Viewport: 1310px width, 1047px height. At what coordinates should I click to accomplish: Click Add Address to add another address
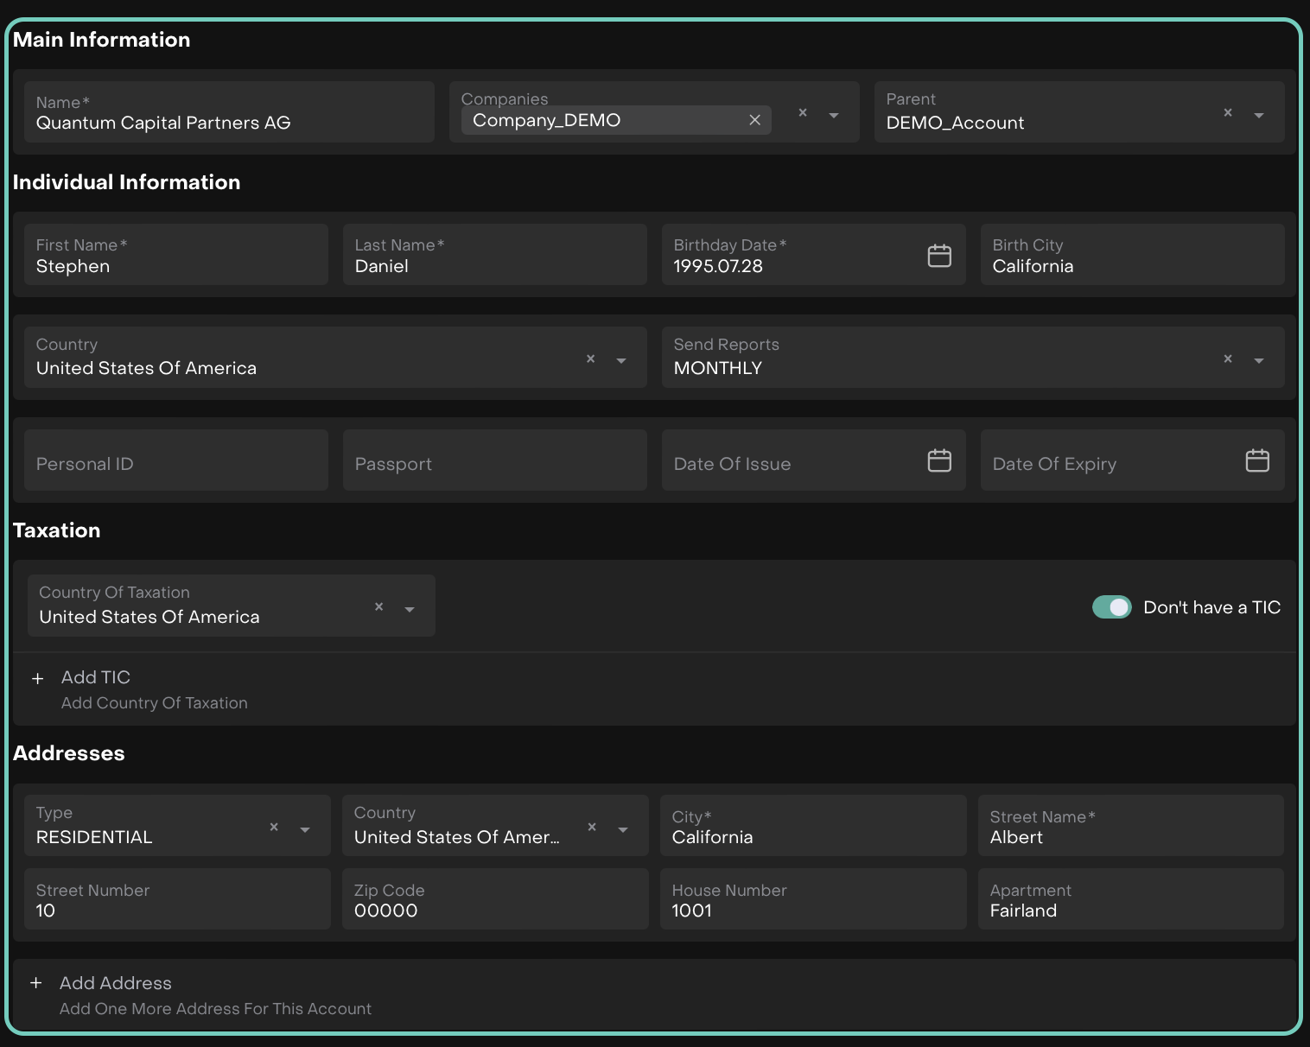click(x=115, y=984)
